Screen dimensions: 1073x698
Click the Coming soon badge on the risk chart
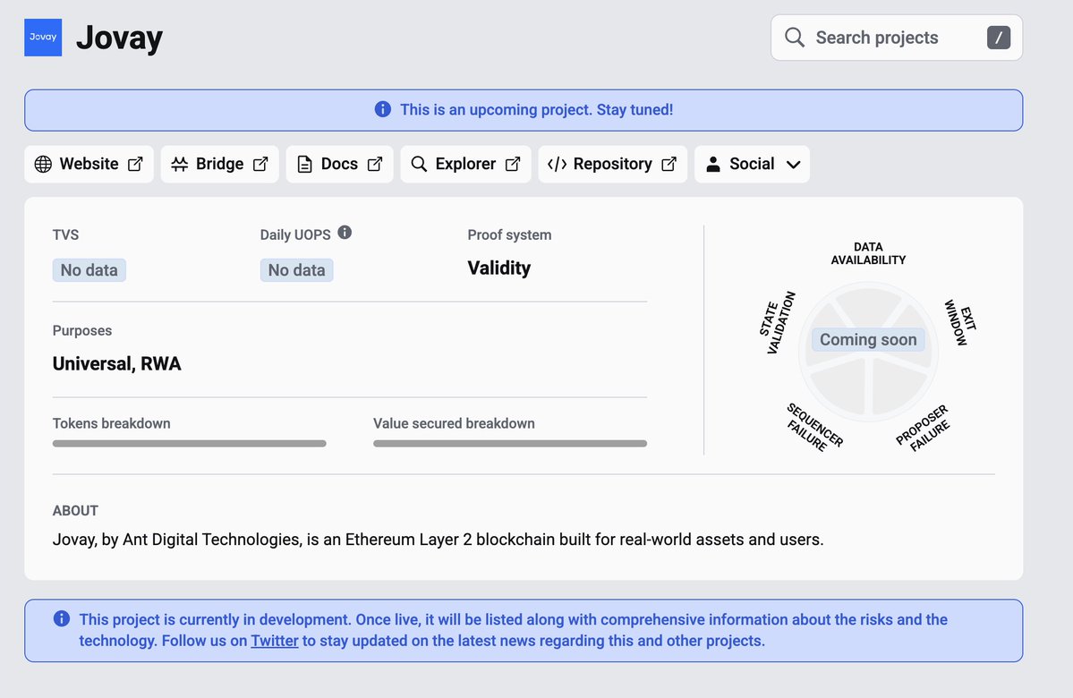tap(868, 340)
